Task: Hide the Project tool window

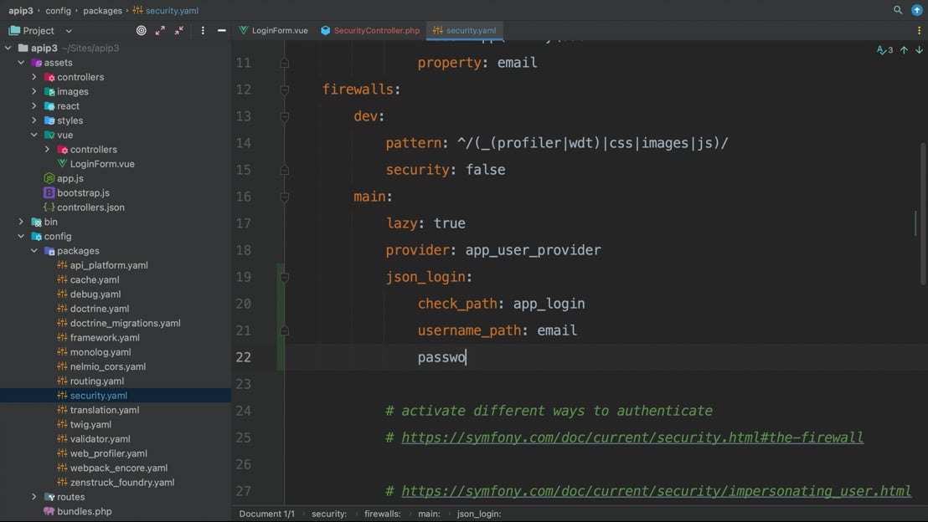Action: [222, 30]
